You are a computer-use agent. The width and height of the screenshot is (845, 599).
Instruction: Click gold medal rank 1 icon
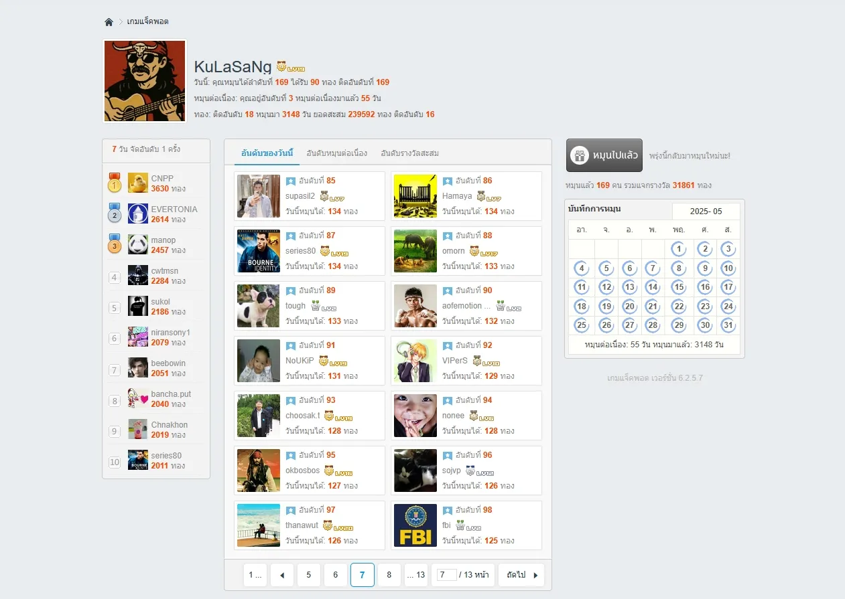pyautogui.click(x=115, y=183)
